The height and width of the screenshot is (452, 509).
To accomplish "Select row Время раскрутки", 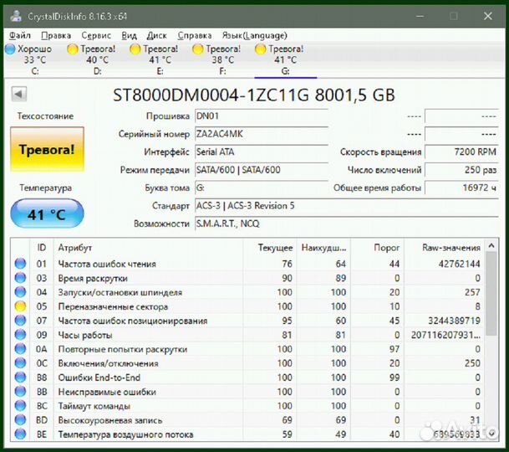I will coord(247,278).
